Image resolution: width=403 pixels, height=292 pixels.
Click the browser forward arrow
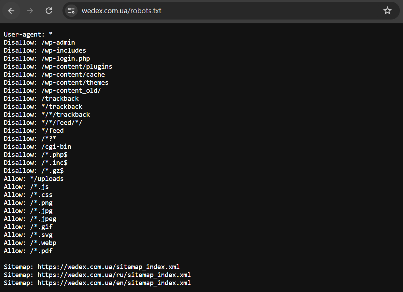30,11
